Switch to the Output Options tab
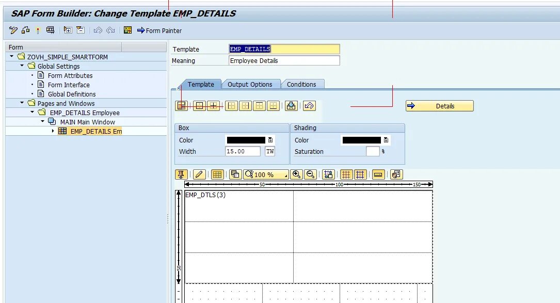The height and width of the screenshot is (303, 560). [x=250, y=84]
